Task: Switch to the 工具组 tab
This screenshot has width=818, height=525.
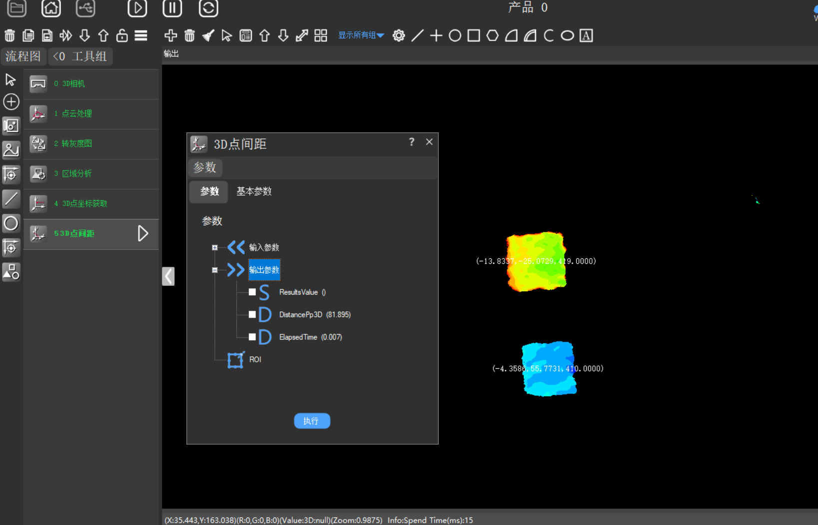Action: click(x=80, y=56)
